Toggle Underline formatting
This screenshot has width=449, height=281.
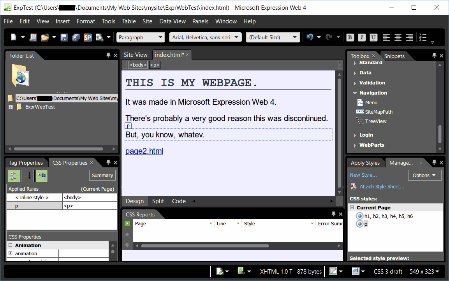tap(373, 37)
